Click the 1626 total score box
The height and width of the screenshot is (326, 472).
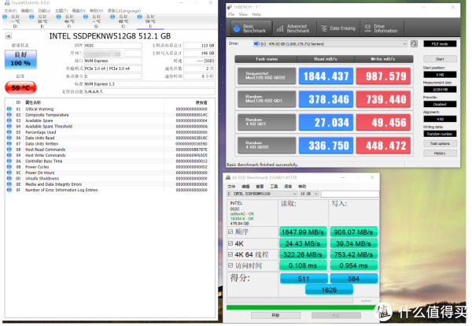pos(329,290)
